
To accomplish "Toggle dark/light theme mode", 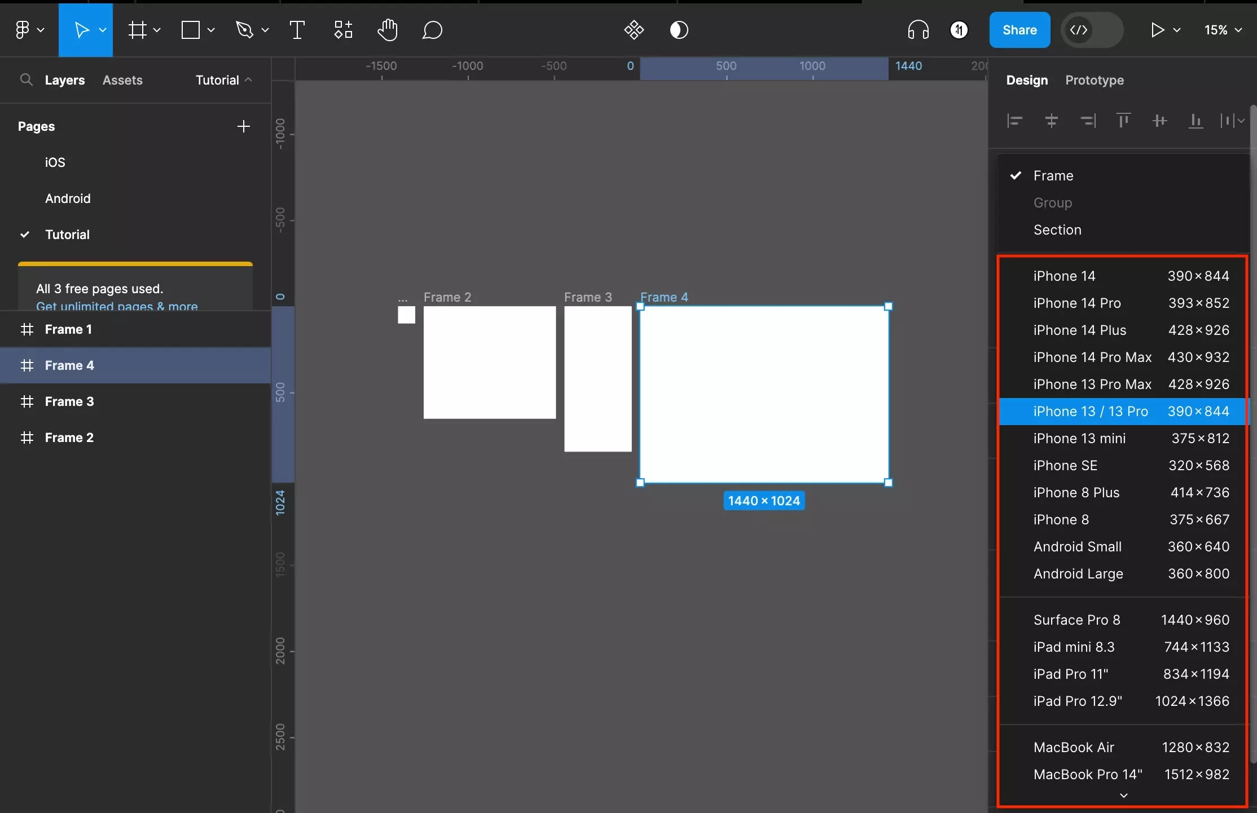I will point(679,29).
